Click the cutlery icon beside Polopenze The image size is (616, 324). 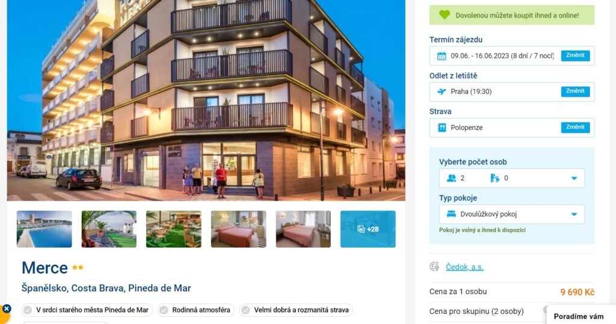coord(442,127)
